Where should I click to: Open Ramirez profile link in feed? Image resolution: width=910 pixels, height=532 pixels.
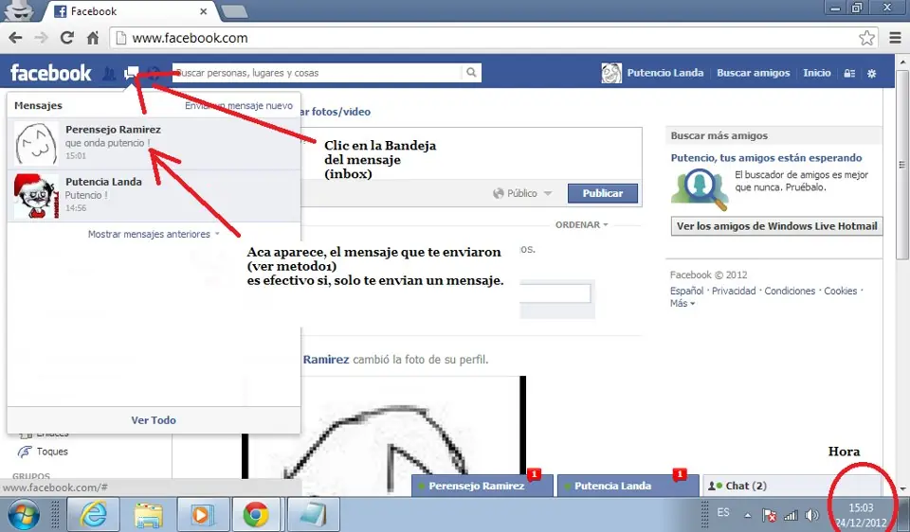tap(325, 360)
